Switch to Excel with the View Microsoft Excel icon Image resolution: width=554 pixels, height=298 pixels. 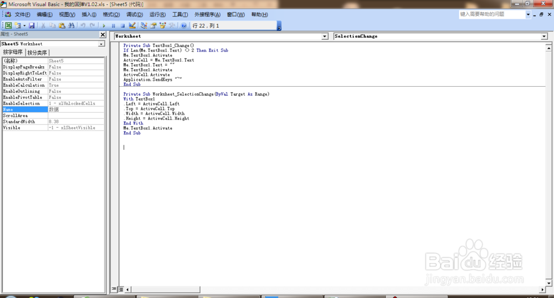[8, 25]
